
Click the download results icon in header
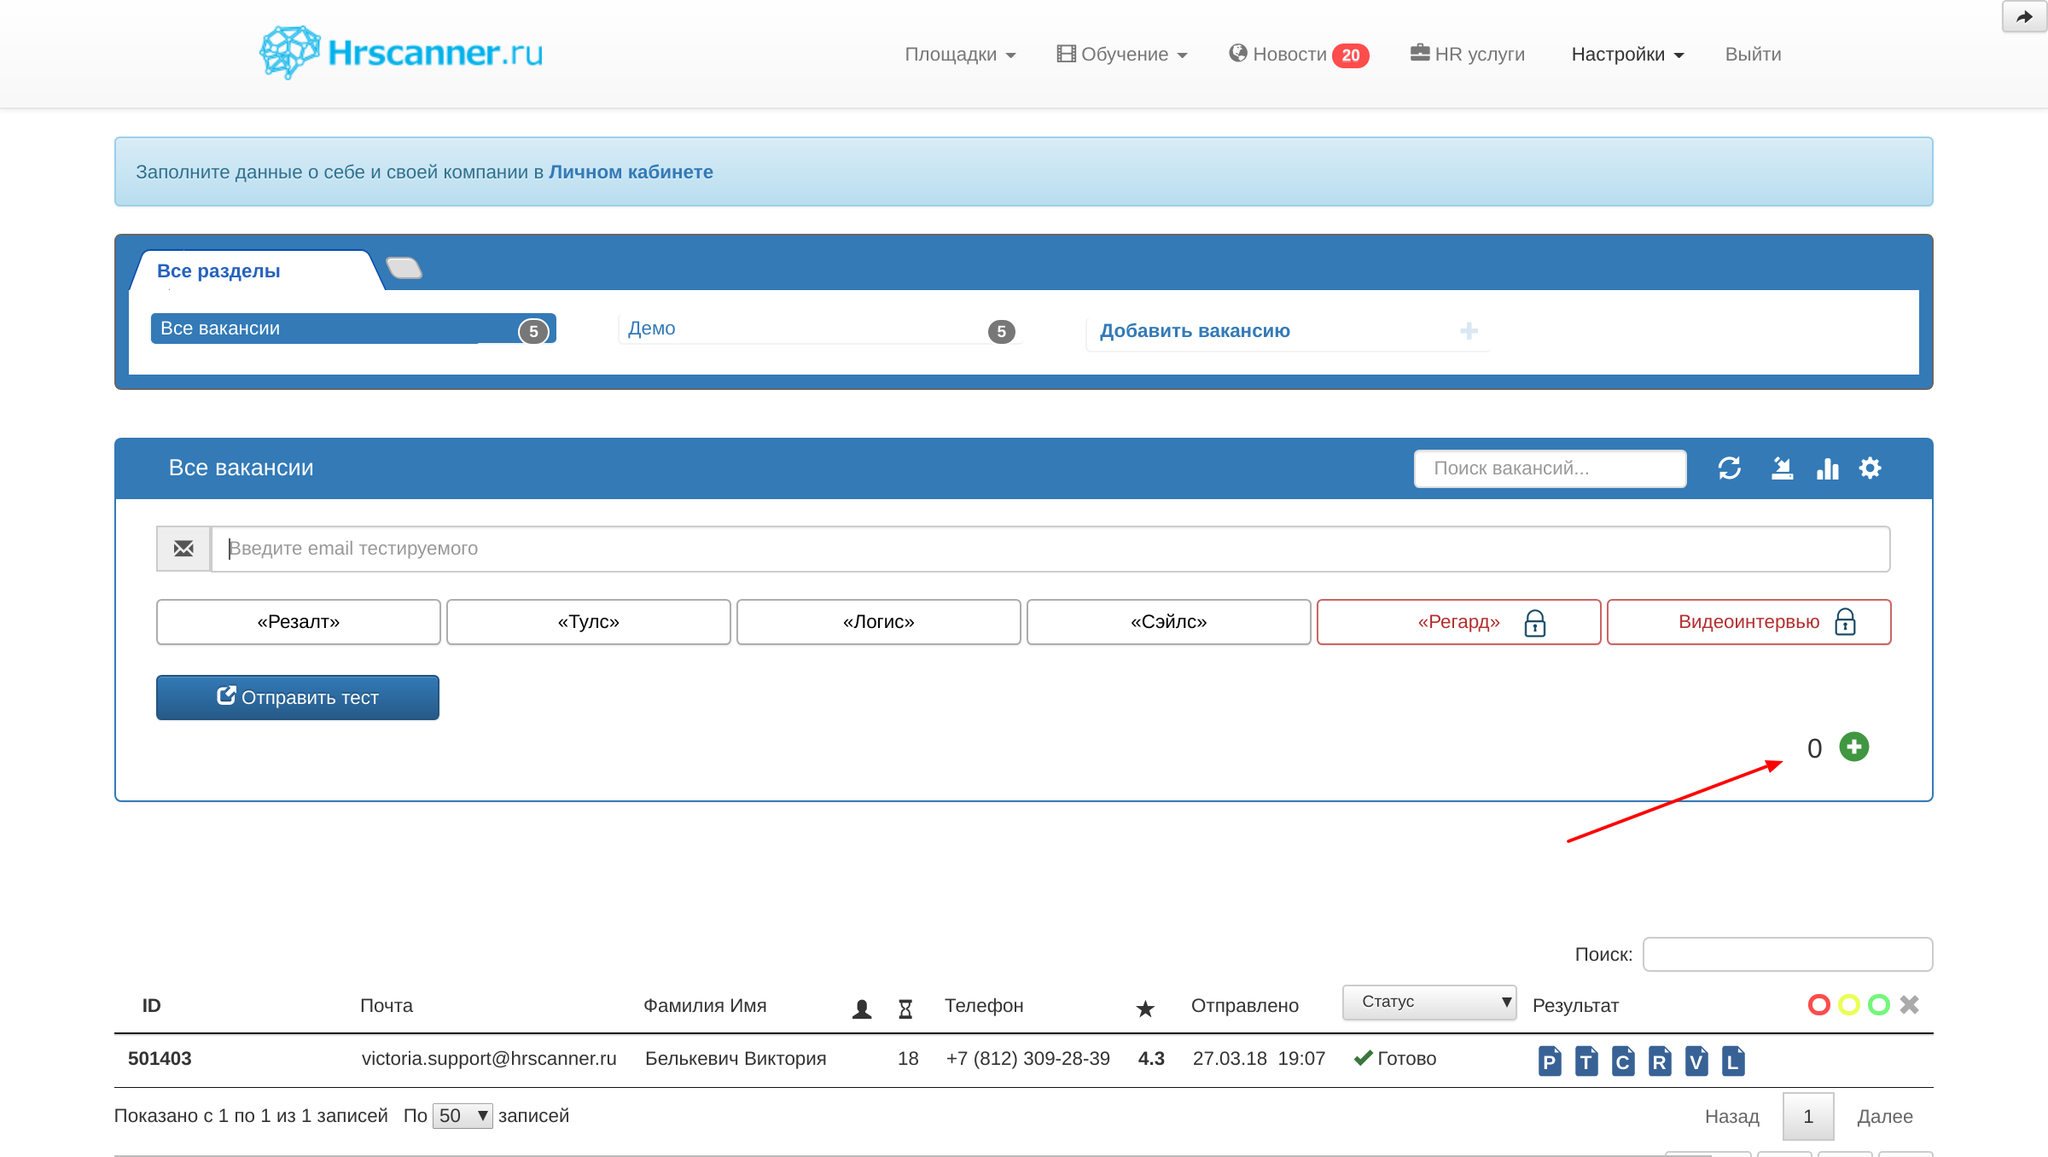[x=1782, y=468]
